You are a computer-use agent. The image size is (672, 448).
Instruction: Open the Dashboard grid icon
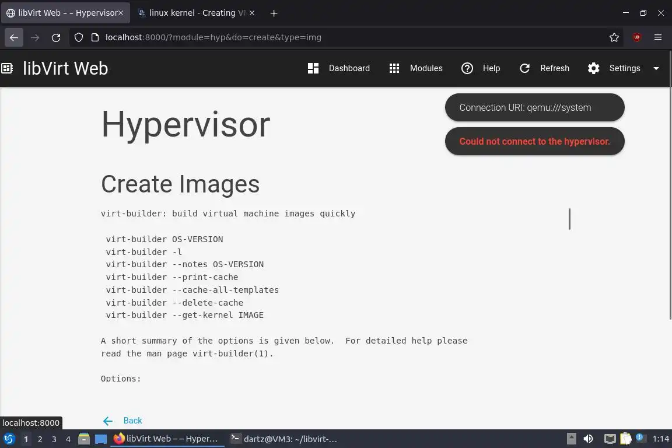(313, 68)
